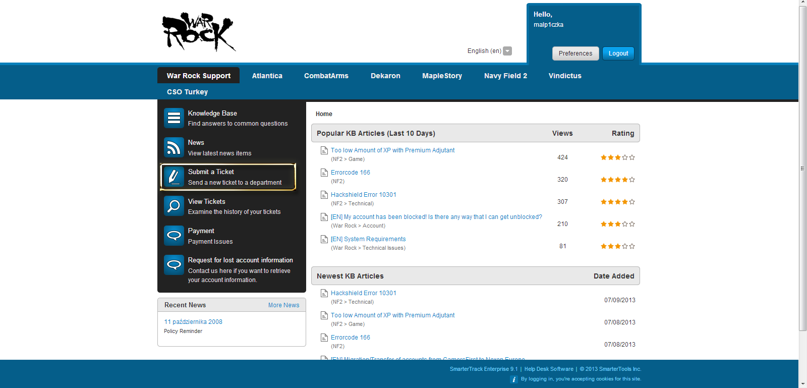Click the lost account information bubble icon
This screenshot has height=388, width=807.
pos(174,264)
